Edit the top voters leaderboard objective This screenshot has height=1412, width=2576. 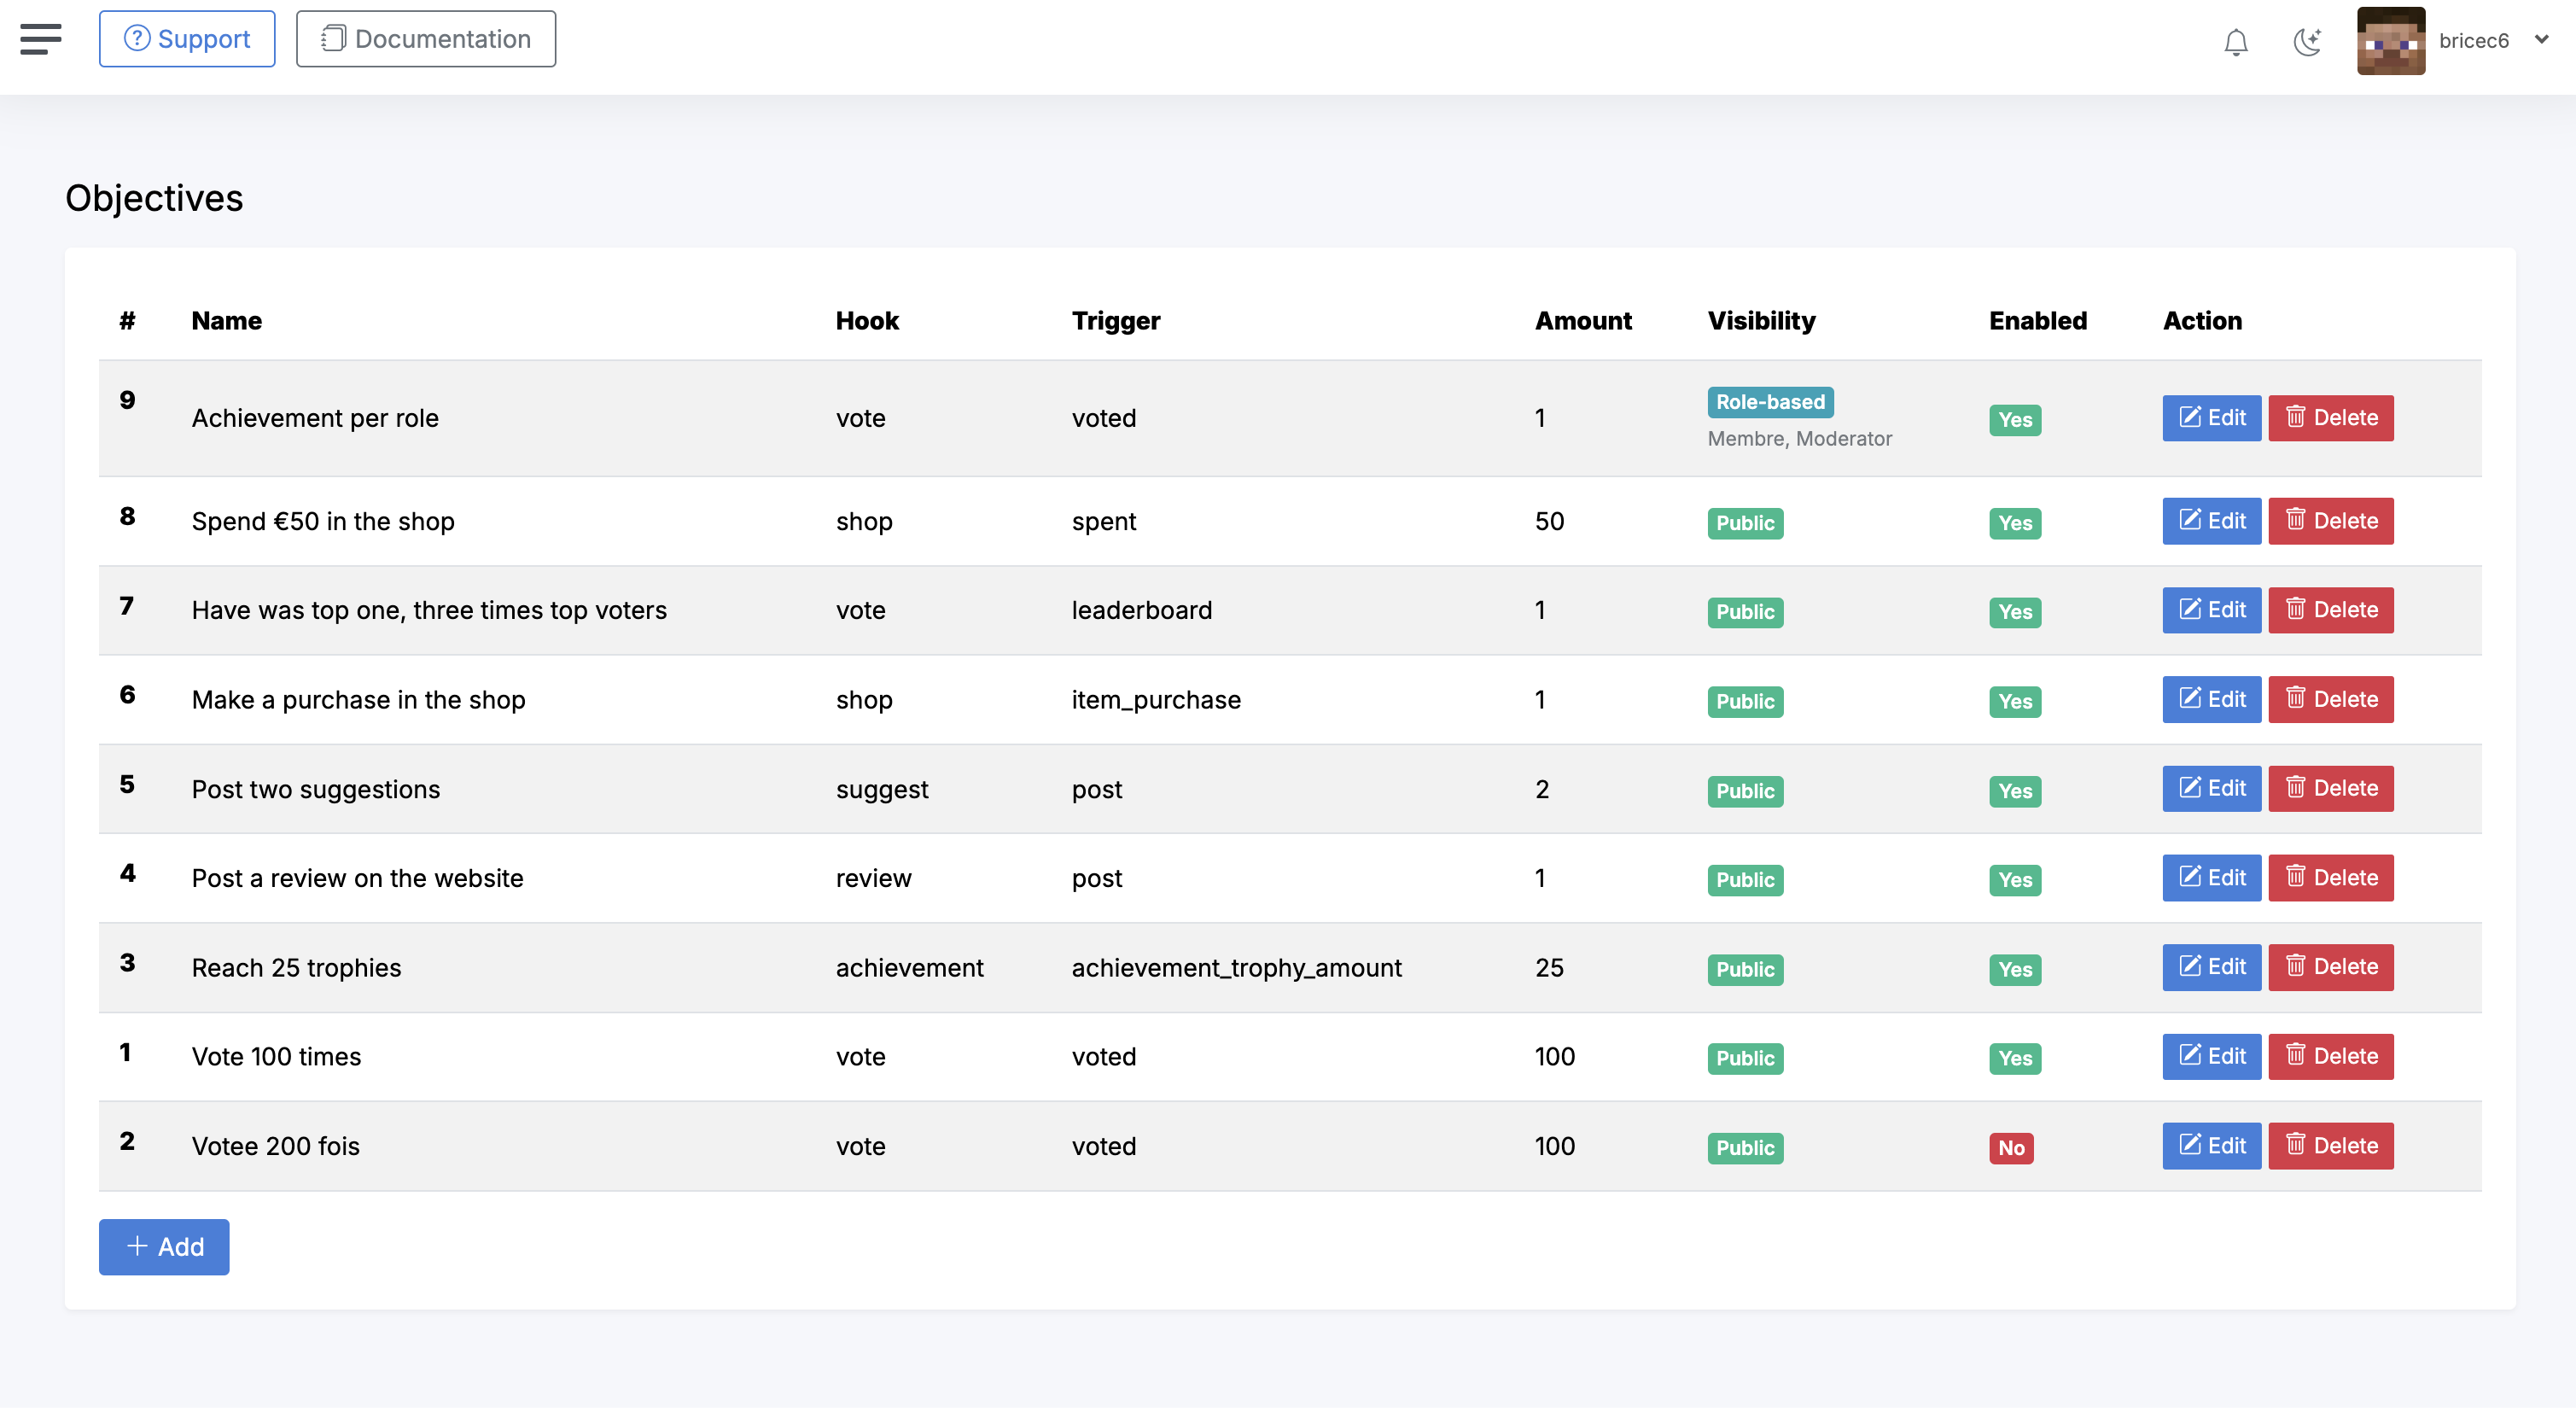[x=2211, y=610]
